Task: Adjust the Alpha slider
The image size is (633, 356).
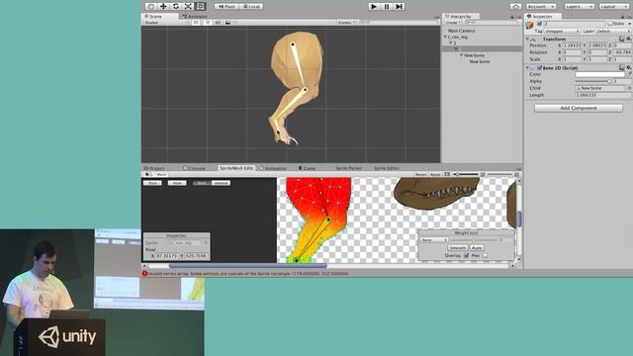Action: pos(593,81)
